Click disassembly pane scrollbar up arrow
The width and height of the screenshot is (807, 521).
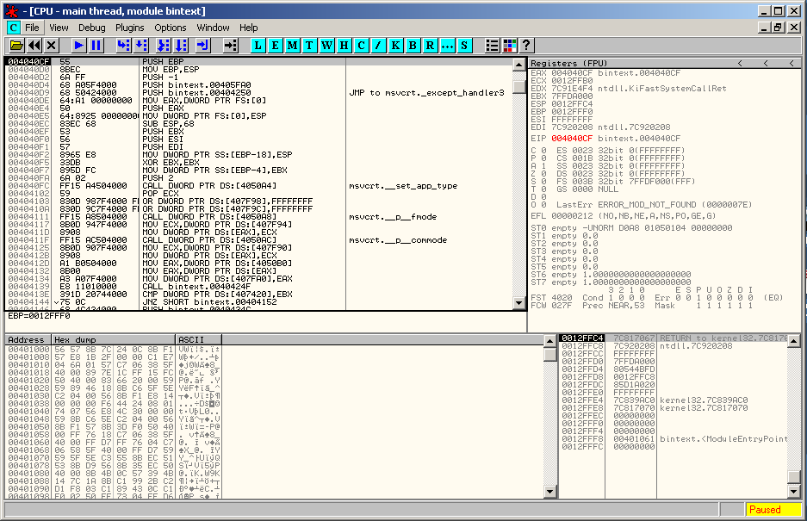pos(518,65)
